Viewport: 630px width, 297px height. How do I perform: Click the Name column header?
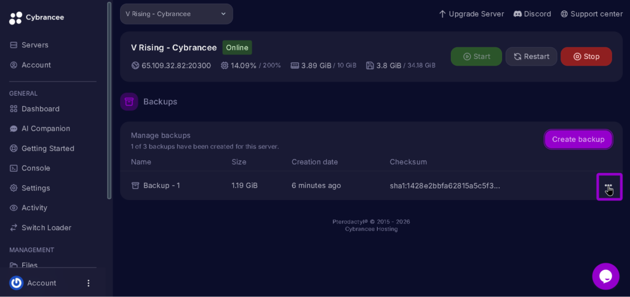click(141, 162)
